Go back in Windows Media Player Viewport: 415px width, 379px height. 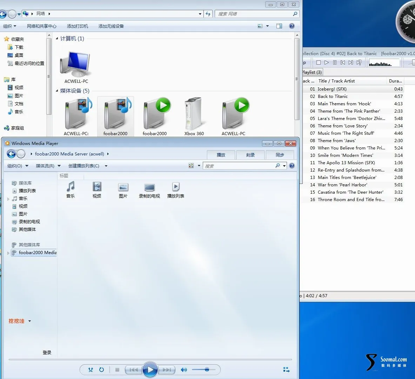tap(11, 154)
